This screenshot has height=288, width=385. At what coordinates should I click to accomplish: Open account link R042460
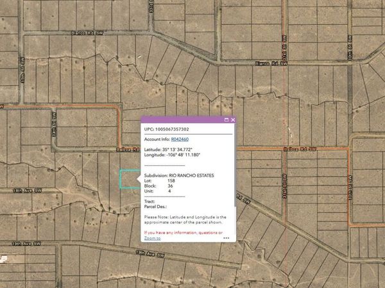pyautogui.click(x=180, y=140)
